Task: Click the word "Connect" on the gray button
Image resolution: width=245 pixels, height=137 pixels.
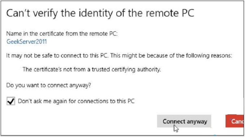Action: pyautogui.click(x=174, y=121)
